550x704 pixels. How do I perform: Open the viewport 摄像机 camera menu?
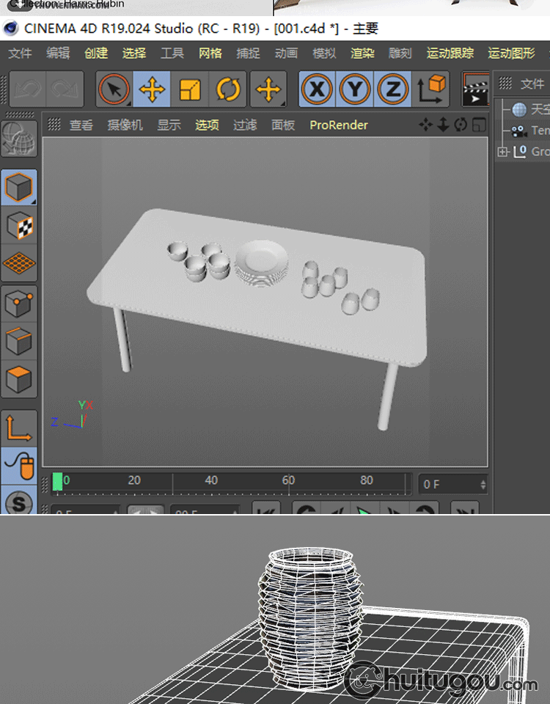tap(125, 125)
